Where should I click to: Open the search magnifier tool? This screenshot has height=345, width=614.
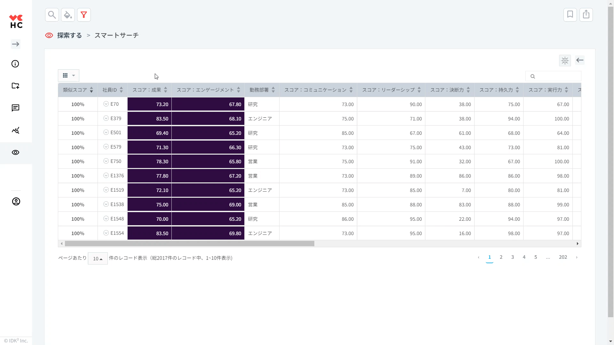point(52,15)
